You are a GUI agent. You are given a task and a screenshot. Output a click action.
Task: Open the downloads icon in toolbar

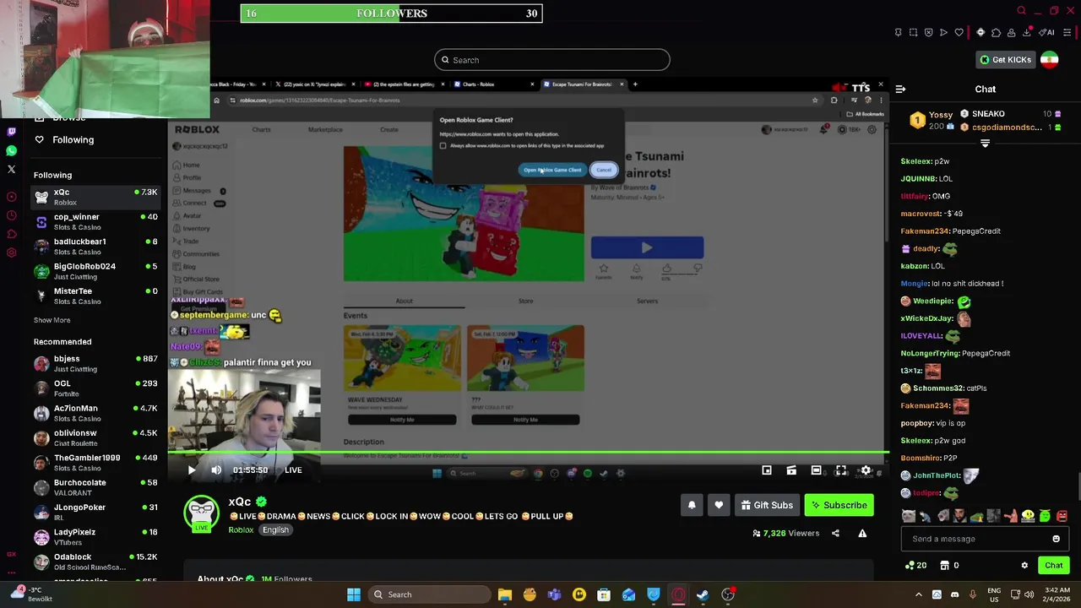(1026, 33)
